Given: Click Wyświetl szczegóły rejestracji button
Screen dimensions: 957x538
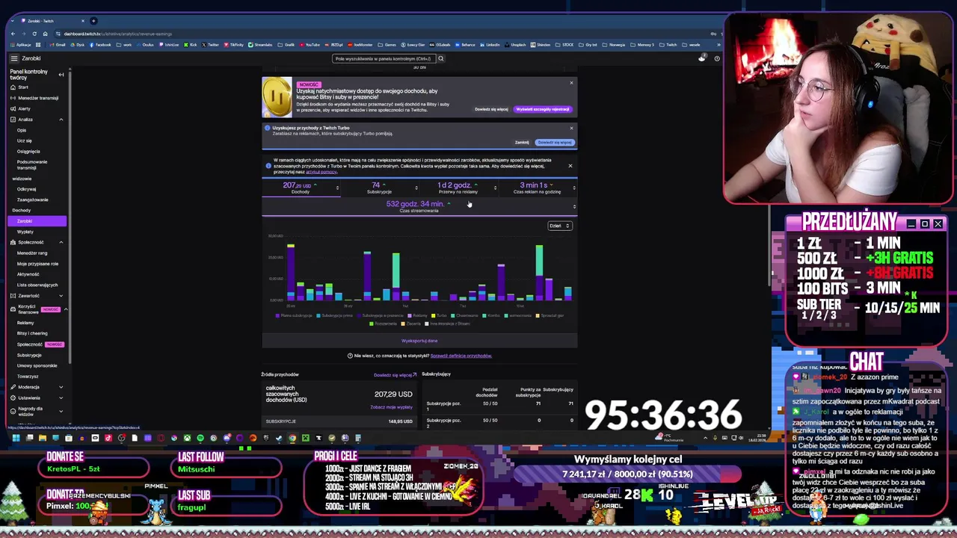Looking at the screenshot, I should click(543, 109).
